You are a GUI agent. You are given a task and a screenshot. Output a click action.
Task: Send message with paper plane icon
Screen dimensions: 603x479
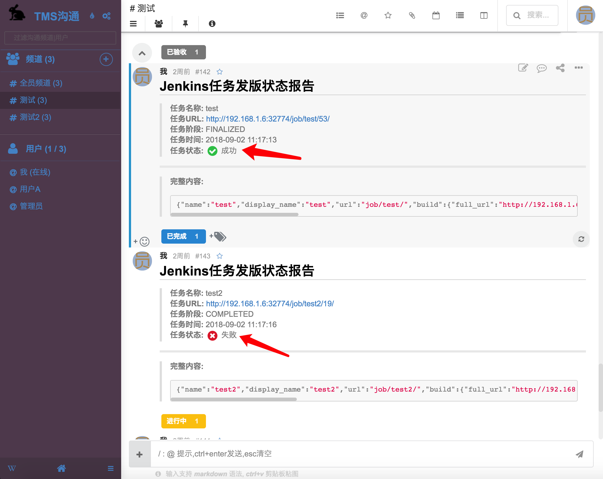click(x=579, y=454)
